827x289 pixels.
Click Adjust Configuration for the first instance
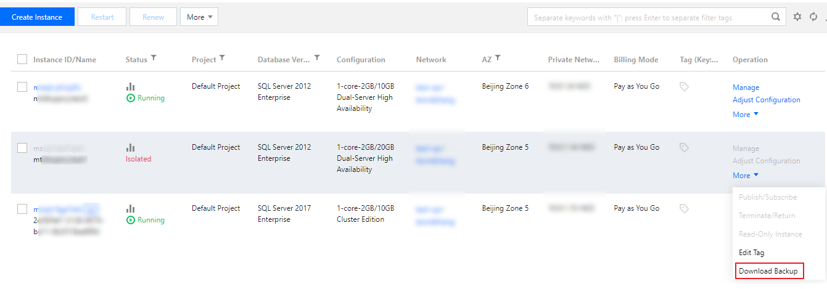(766, 100)
